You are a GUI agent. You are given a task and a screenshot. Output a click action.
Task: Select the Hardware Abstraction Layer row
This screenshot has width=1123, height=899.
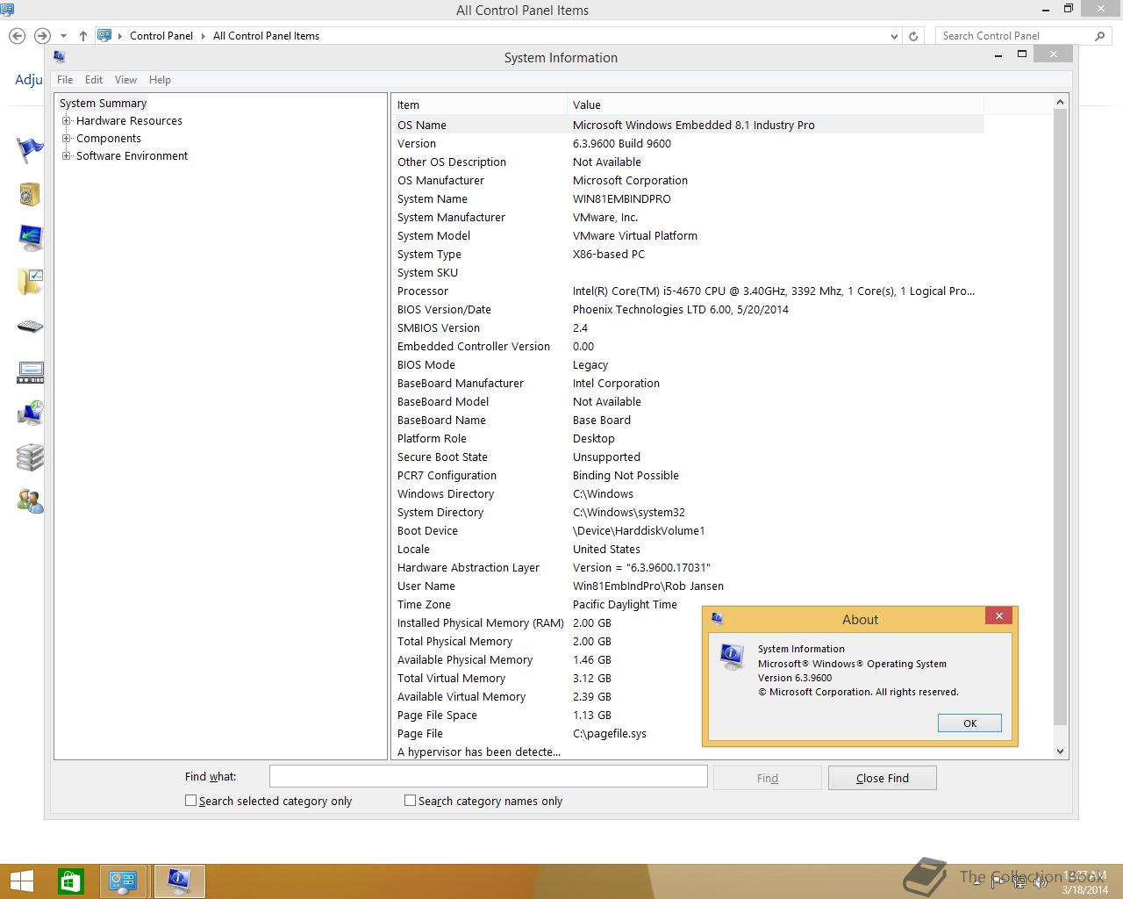[688, 567]
